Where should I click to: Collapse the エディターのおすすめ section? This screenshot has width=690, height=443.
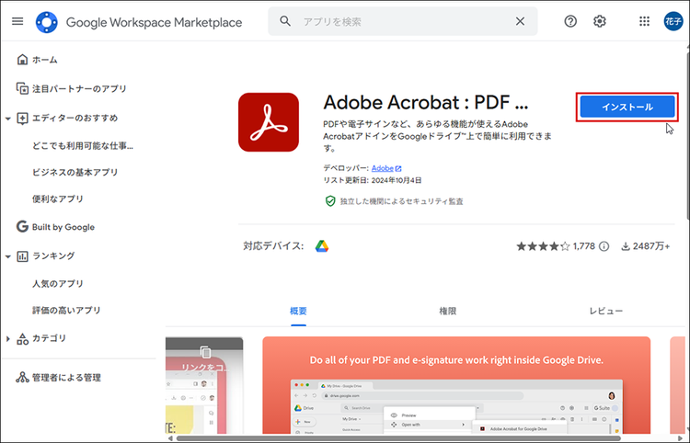8,119
